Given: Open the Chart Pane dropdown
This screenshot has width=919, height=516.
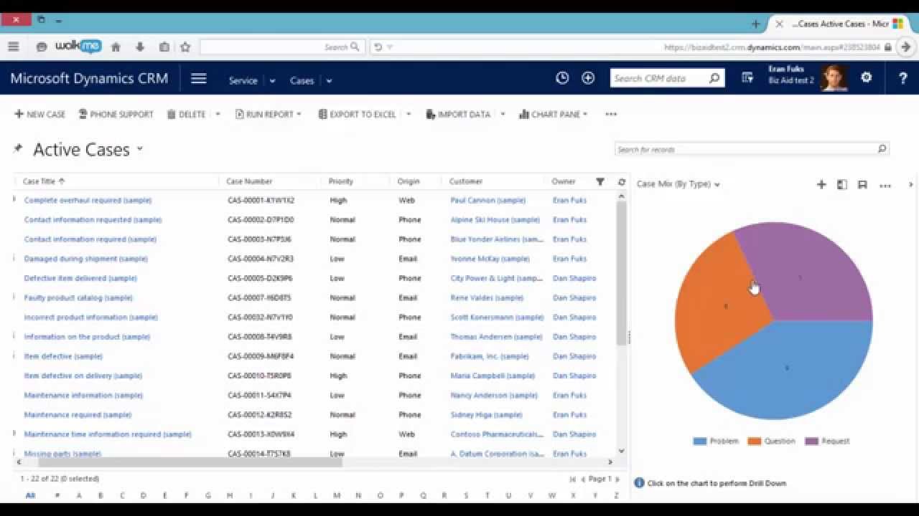Looking at the screenshot, I should click(x=554, y=114).
